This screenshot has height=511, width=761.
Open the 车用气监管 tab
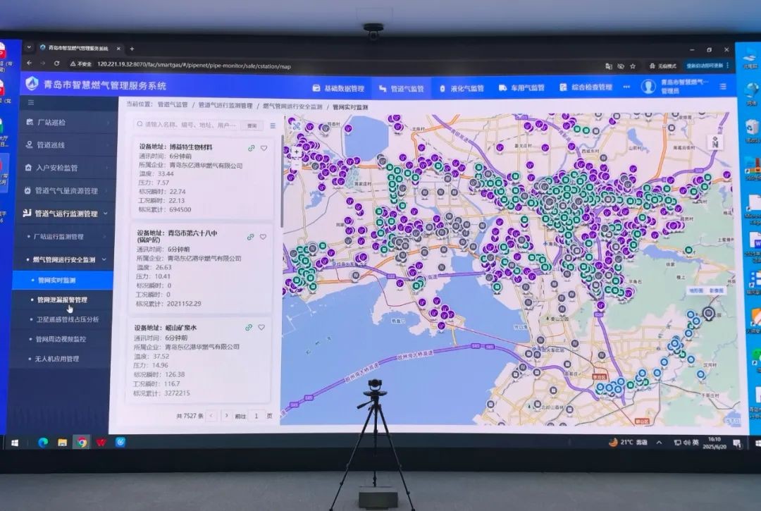click(528, 86)
